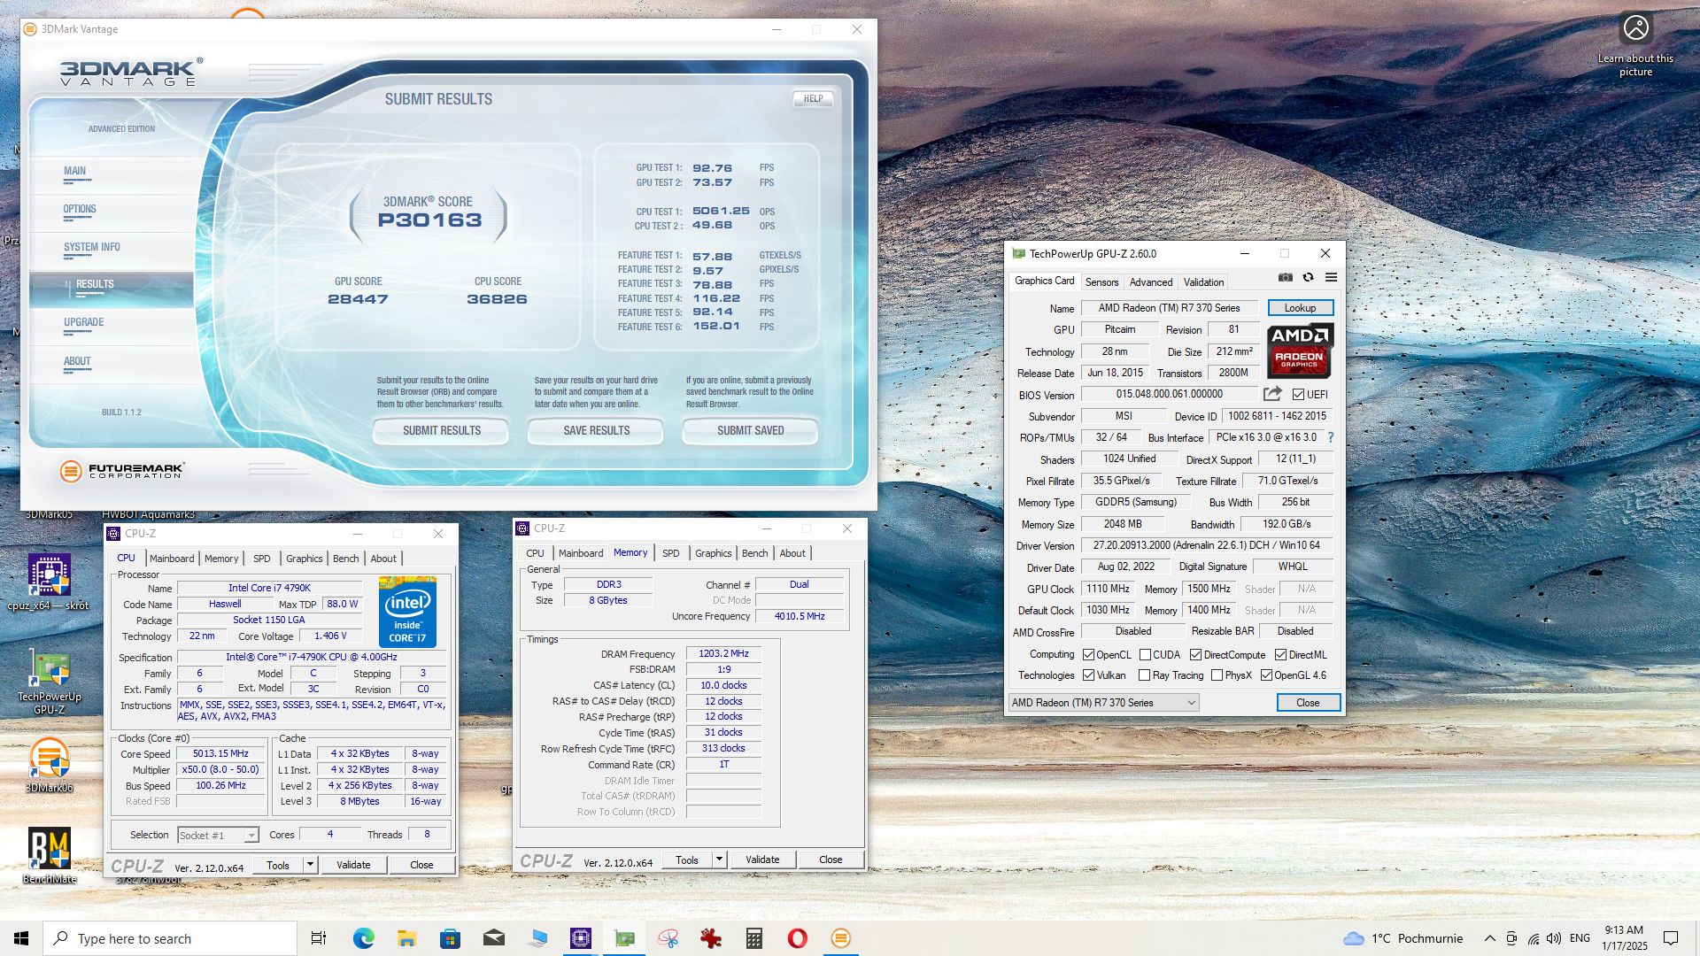Switch to the Advanced tab in GPU-Z
Image resolution: width=1700 pixels, height=956 pixels.
coord(1151,282)
